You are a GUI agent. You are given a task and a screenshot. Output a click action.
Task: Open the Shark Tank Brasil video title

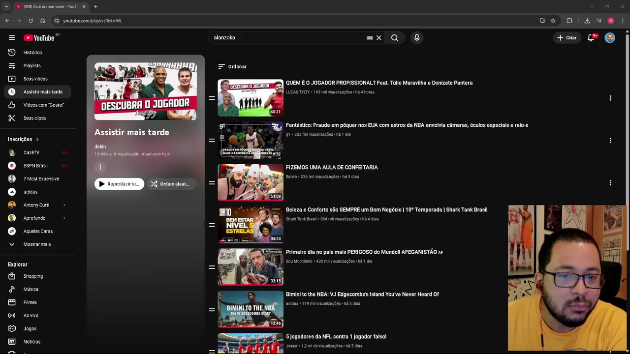coord(386,210)
